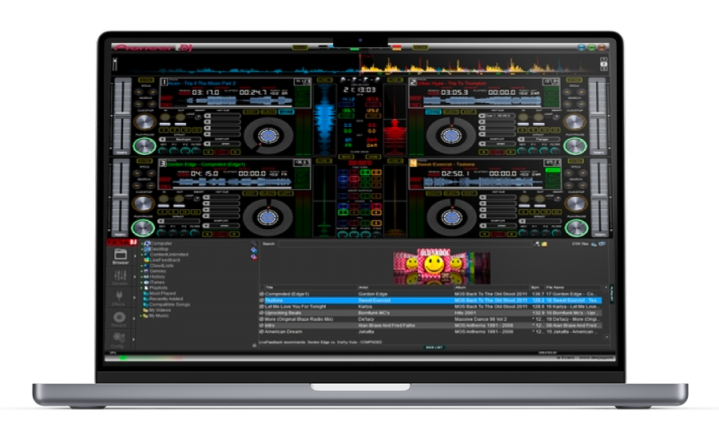Click the load-status icon of the Testone row

click(261, 300)
